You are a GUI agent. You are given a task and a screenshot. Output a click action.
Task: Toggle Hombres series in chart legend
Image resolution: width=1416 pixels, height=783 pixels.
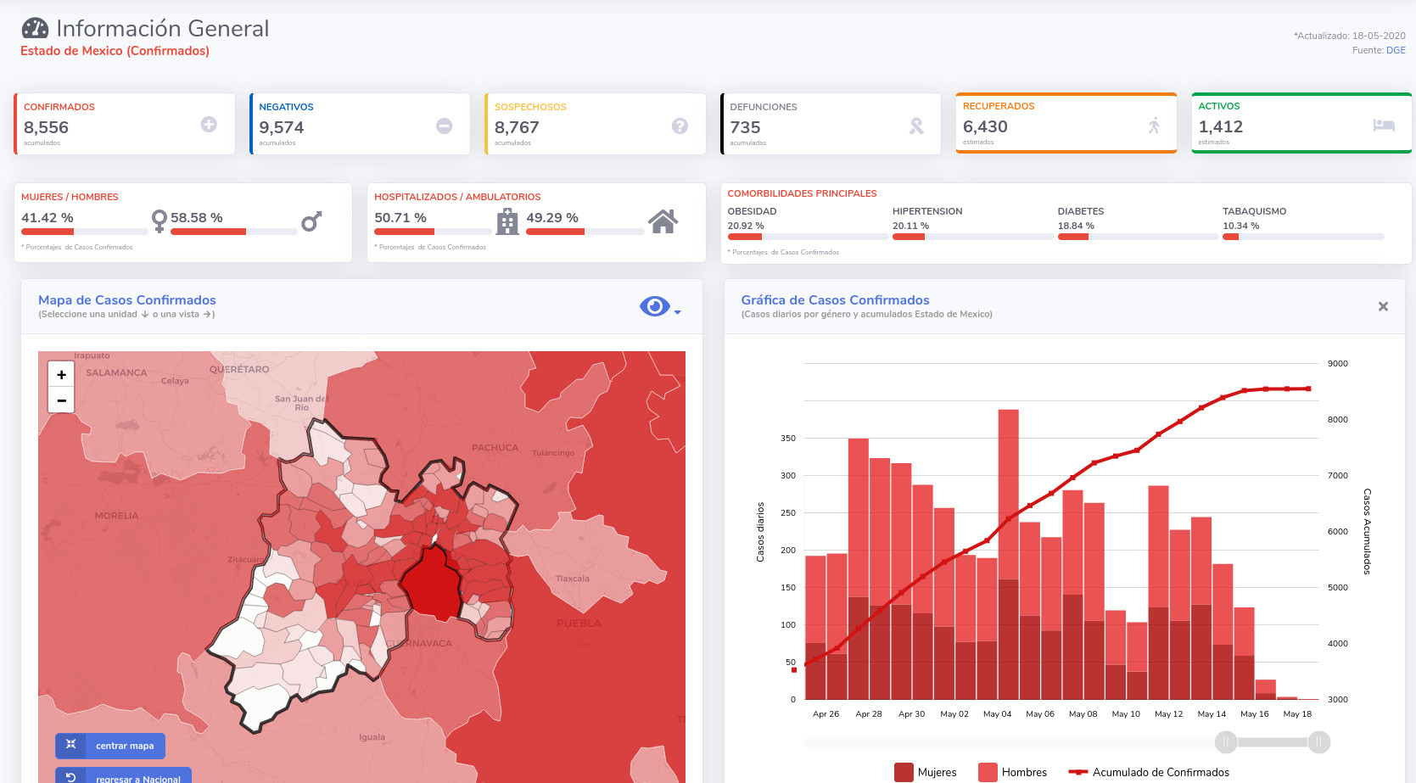click(1013, 772)
